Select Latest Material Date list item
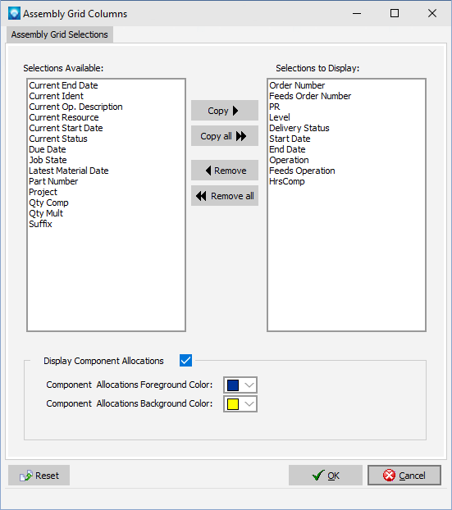This screenshot has height=510, width=452. coord(69,171)
